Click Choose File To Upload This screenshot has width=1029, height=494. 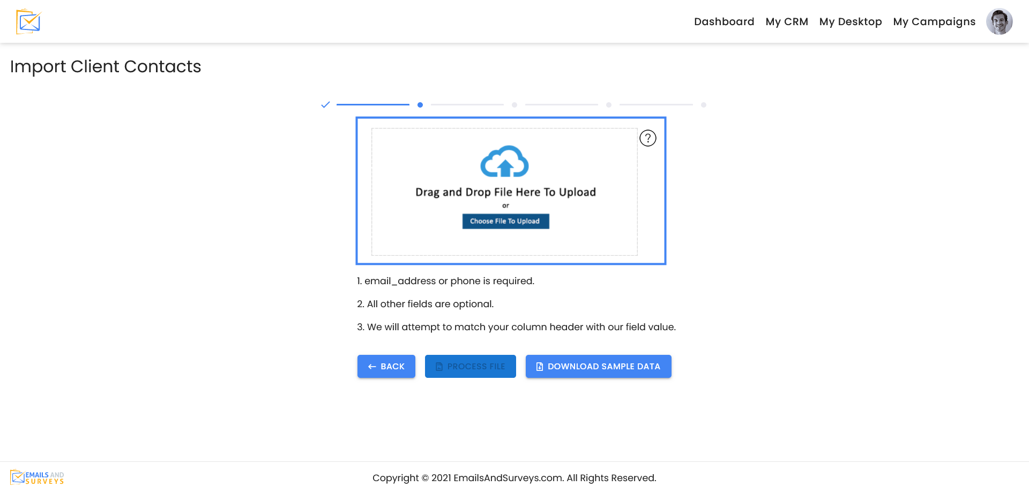tap(505, 221)
